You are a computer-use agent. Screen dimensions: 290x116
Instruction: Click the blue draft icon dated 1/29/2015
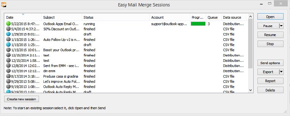(8, 34)
